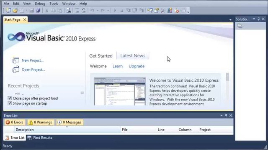The image size is (268, 150).
Task: Open the View menu
Action: [x=27, y=3]
